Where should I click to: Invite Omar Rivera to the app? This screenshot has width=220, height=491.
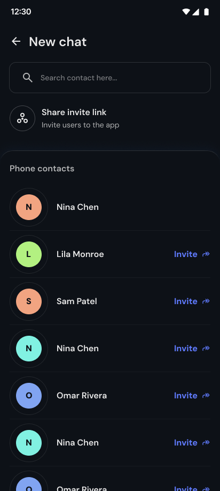pos(192,396)
